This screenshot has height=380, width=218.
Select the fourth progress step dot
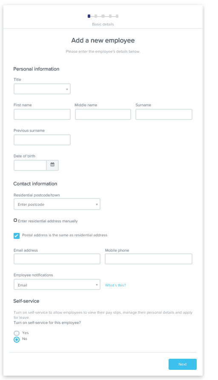(x=110, y=16)
